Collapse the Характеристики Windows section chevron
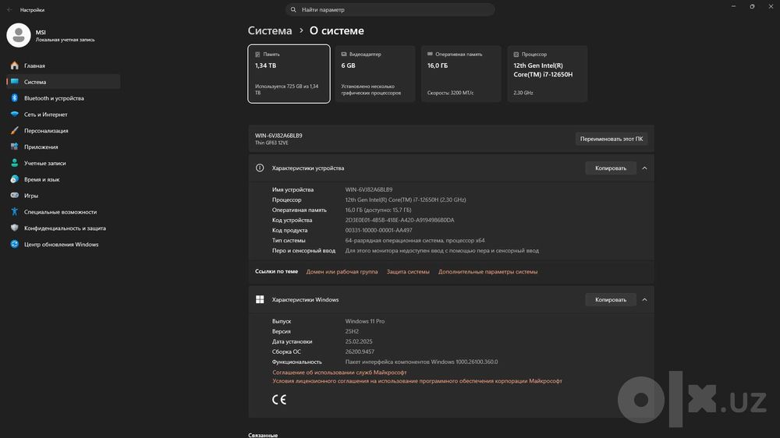This screenshot has height=438, width=780. point(645,299)
